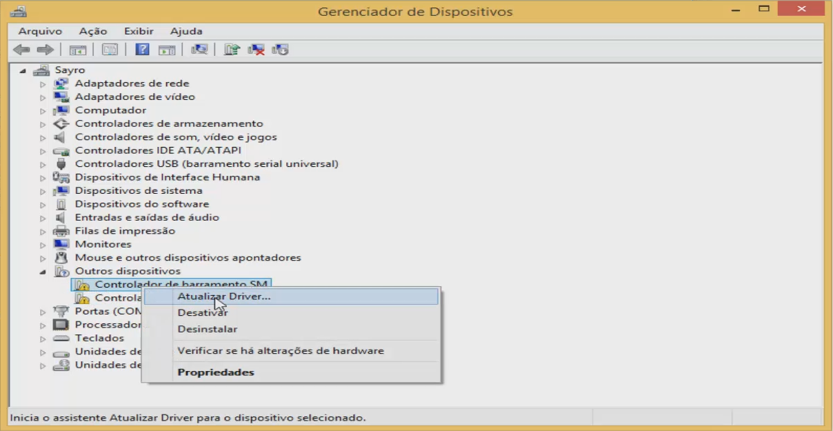Click the Disable toolbar icon with down arrow
The image size is (833, 431).
[280, 50]
